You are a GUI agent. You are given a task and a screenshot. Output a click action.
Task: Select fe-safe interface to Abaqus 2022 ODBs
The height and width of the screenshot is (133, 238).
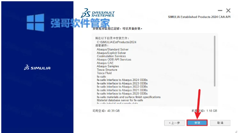pos(122,87)
